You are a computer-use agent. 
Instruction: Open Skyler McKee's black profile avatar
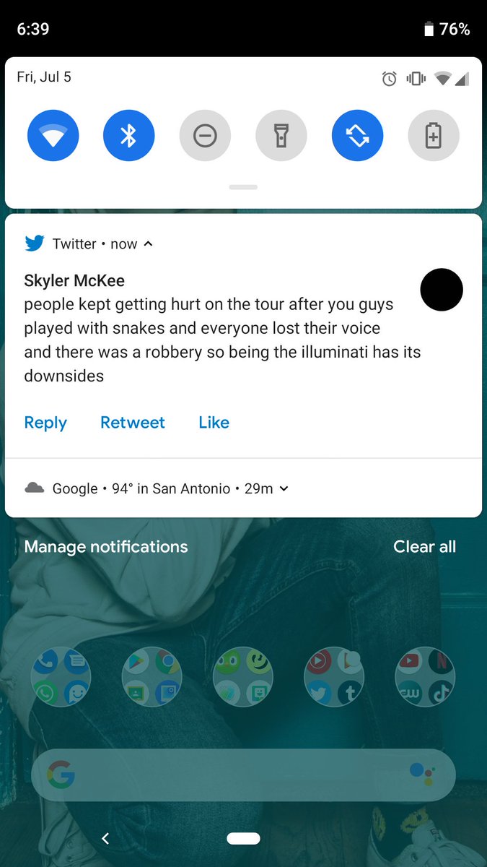tap(442, 290)
